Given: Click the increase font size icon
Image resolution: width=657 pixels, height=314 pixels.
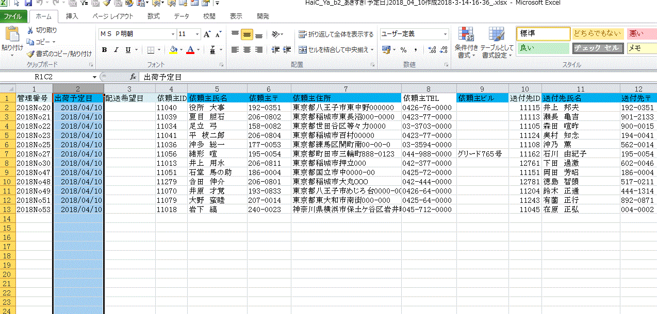Looking at the screenshot, I should click(207, 34).
